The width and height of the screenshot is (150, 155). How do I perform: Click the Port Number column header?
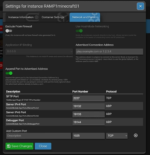point(80,91)
